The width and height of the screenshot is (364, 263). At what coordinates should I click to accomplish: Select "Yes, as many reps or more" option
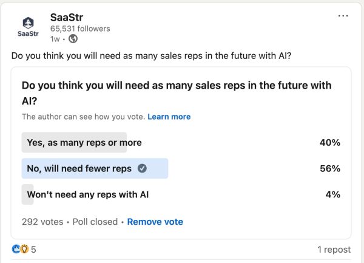[84, 143]
